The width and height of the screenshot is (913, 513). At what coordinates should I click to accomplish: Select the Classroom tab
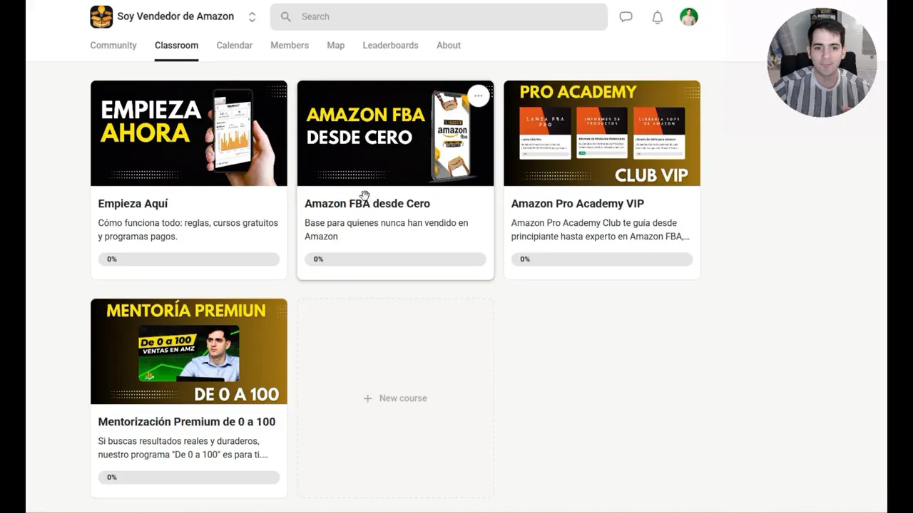point(176,45)
